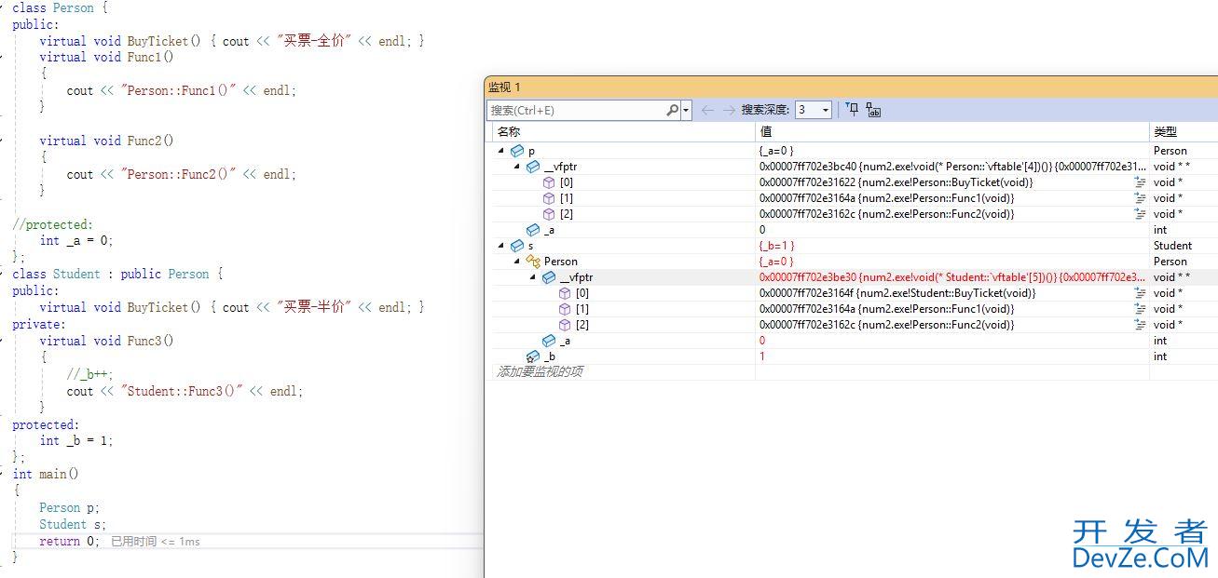Screen dimensions: 1218x578
Task: Click the object icon beside variable p
Action: tap(517, 151)
